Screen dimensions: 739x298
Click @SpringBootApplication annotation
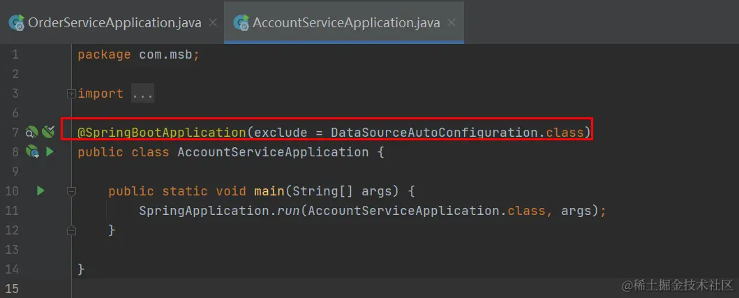coord(162,133)
